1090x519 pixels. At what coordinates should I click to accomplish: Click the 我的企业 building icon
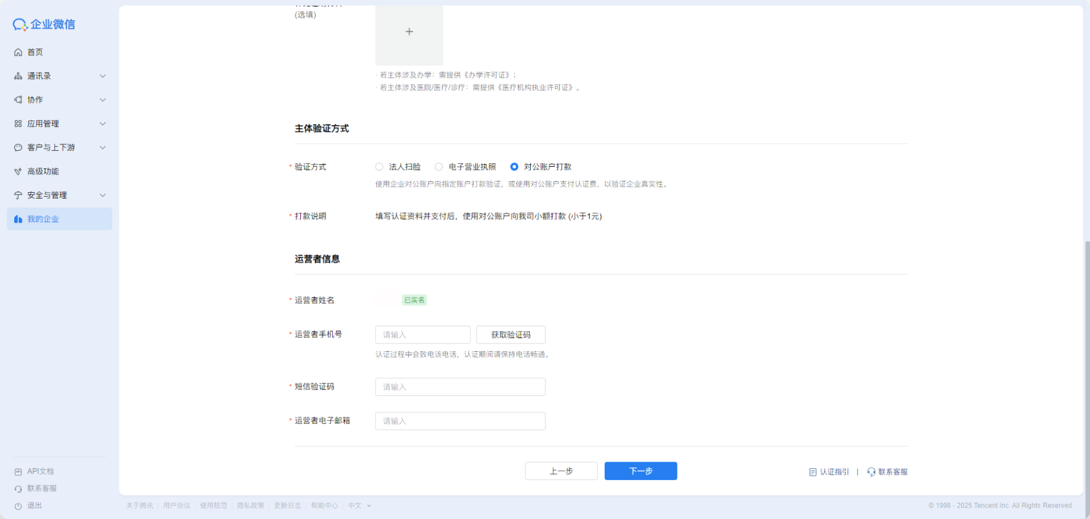pos(18,219)
